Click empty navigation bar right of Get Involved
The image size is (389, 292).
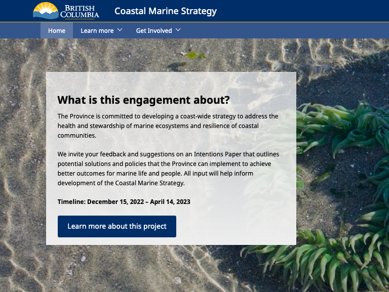pos(284,30)
